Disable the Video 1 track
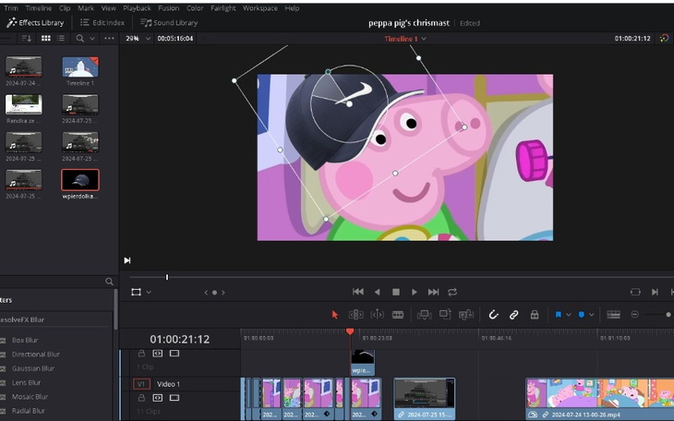The image size is (674, 421). point(175,398)
